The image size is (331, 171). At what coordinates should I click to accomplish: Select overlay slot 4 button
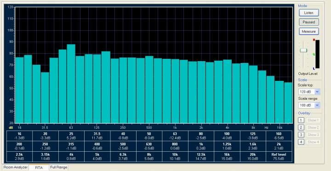tap(301, 142)
